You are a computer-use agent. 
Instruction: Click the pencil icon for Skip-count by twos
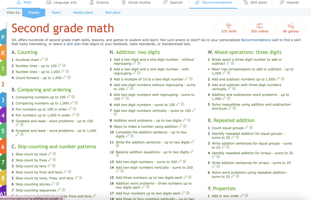(50, 154)
